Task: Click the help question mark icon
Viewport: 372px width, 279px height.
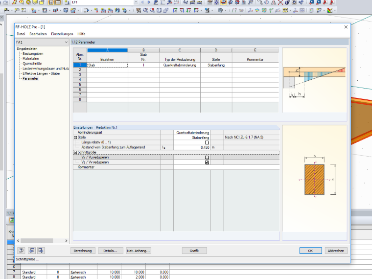Action: [21, 251]
